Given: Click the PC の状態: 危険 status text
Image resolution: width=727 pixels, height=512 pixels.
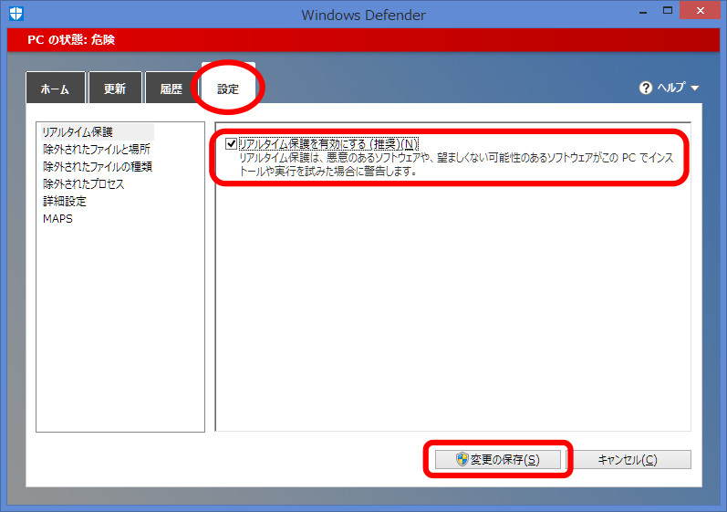Looking at the screenshot, I should coord(71,40).
